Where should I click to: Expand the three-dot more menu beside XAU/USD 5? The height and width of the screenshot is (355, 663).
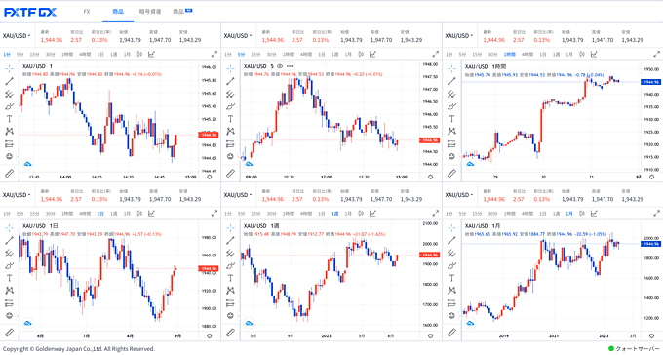(290, 66)
